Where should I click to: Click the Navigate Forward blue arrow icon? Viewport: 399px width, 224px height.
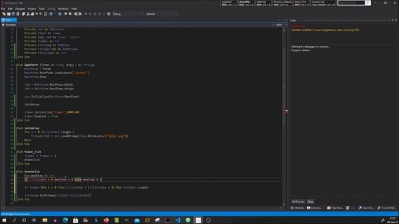coord(60,14)
